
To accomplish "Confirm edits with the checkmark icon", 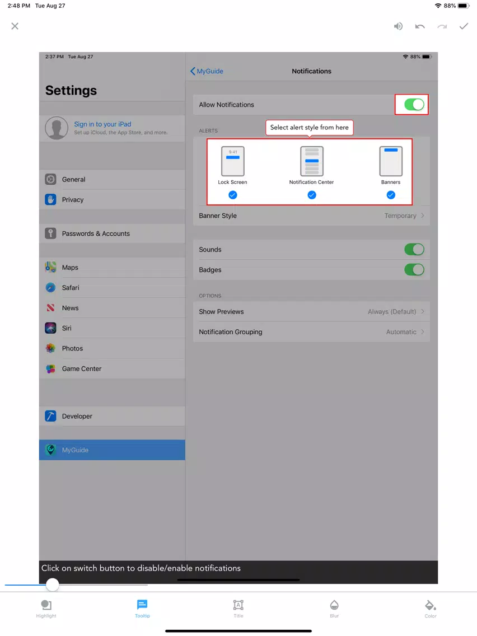I will click(464, 26).
